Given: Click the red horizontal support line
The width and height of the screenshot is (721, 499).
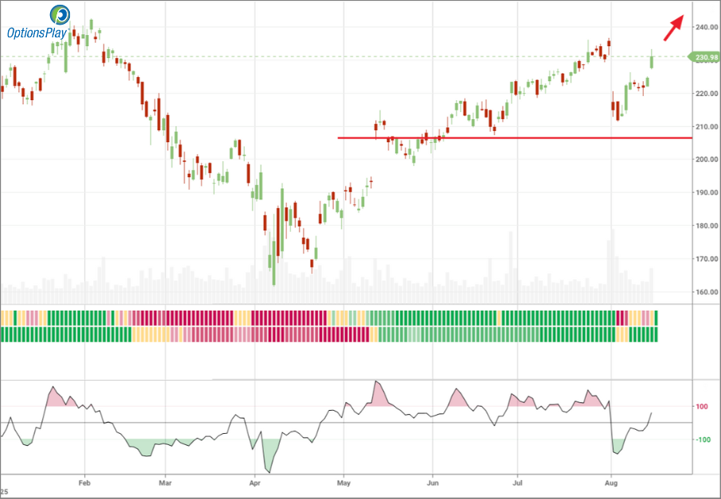Looking at the screenshot, I should click(x=515, y=137).
